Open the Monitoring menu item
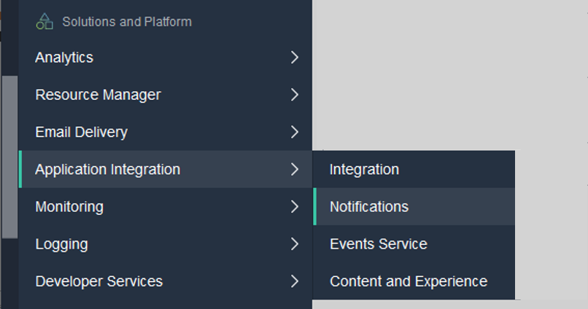 pyautogui.click(x=69, y=207)
